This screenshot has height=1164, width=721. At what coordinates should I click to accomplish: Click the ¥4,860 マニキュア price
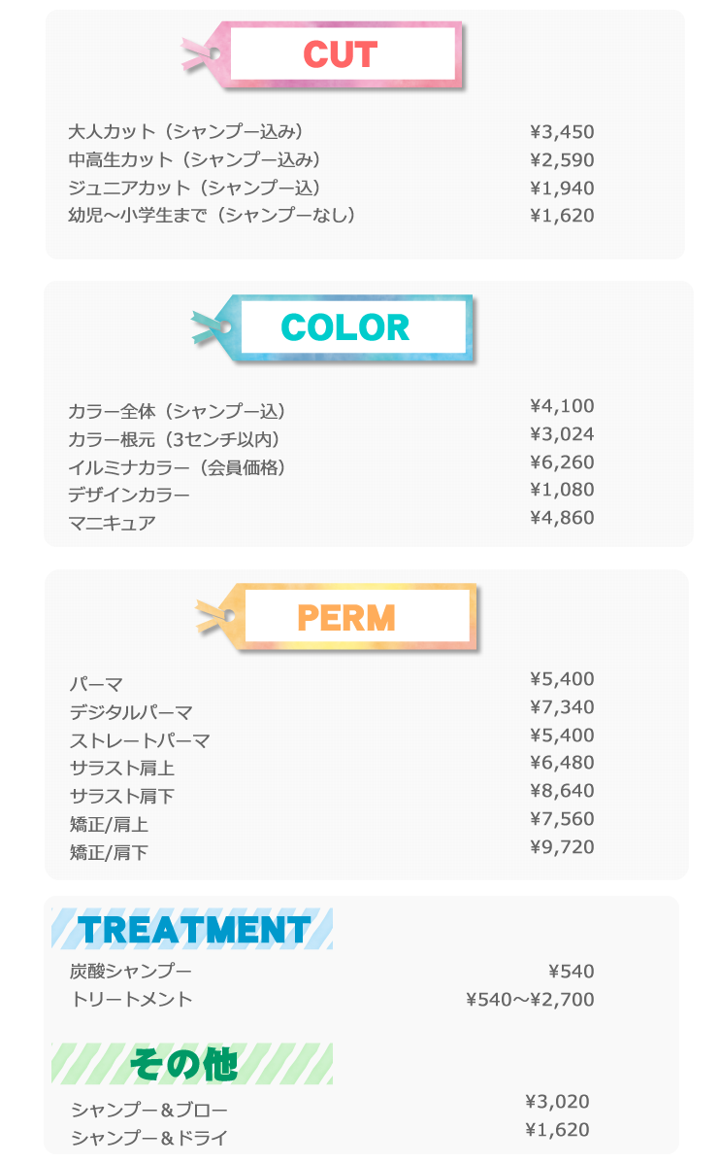(x=562, y=518)
